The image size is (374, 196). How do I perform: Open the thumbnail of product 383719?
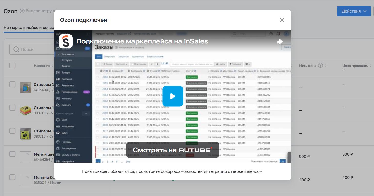26,111
